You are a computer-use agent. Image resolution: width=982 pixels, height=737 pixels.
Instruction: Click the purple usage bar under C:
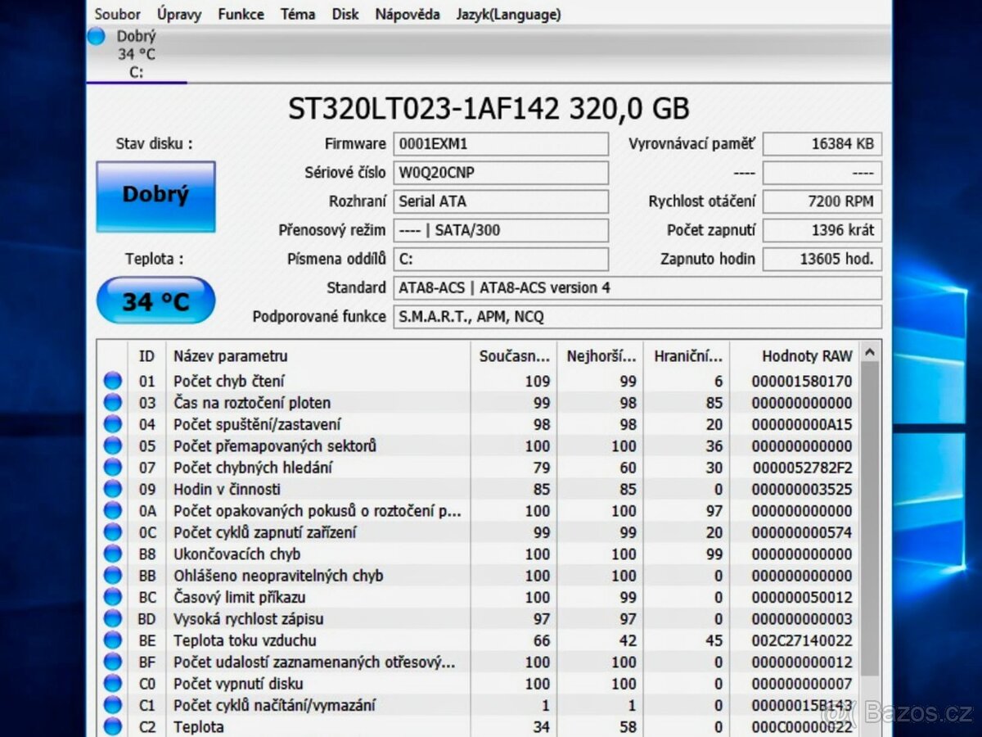[136, 82]
